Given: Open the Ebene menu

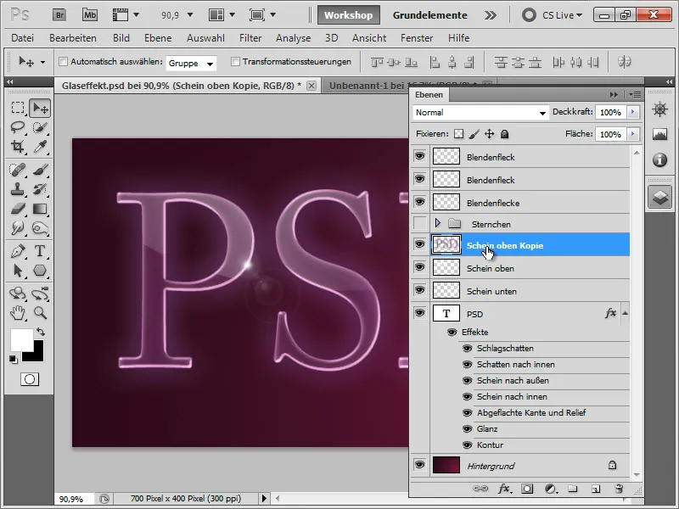Looking at the screenshot, I should (x=158, y=38).
